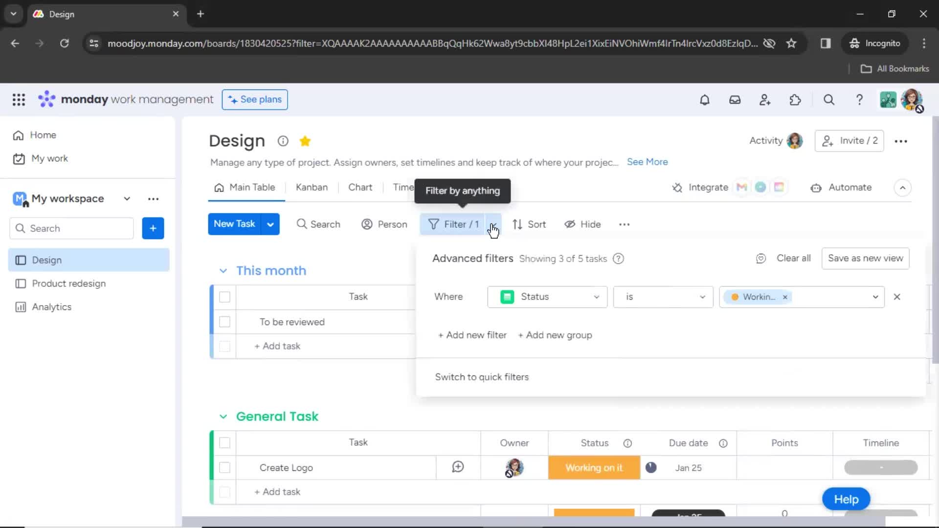Open the New Task dropdown arrow
This screenshot has height=528, width=939.
coord(270,224)
